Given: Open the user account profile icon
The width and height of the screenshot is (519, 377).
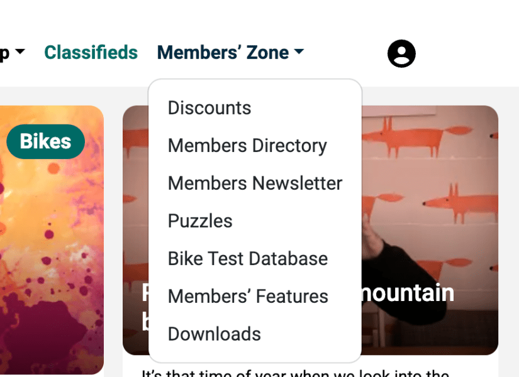Looking at the screenshot, I should pos(401,53).
